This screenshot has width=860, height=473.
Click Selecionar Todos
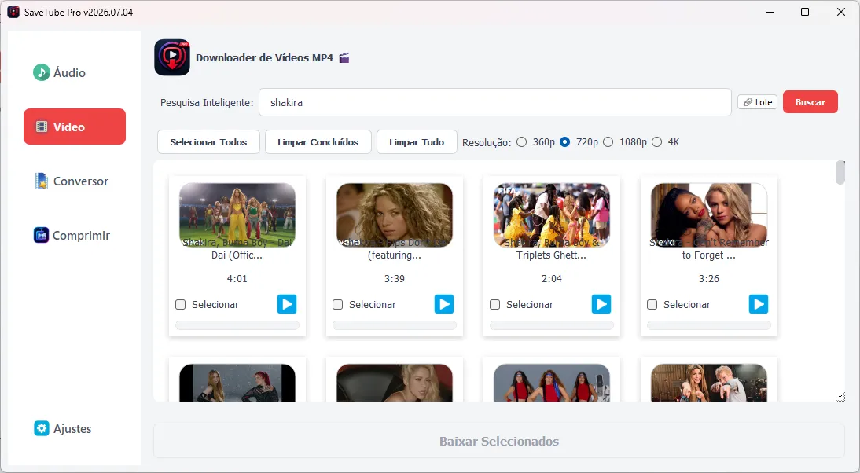[x=208, y=142]
